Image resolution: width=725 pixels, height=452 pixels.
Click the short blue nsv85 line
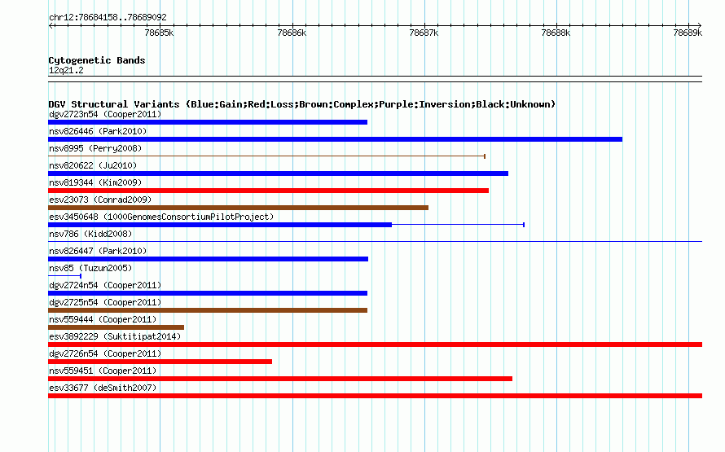(x=64, y=276)
